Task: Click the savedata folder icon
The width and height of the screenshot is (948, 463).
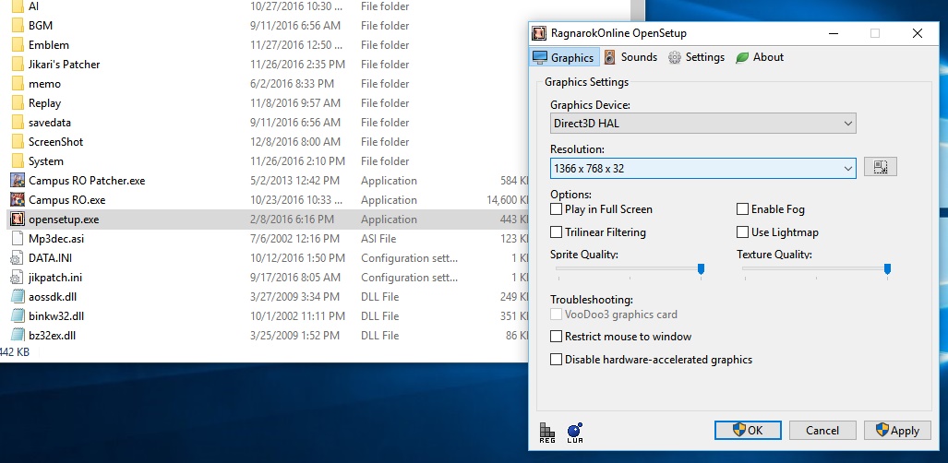Action: pyautogui.click(x=18, y=123)
